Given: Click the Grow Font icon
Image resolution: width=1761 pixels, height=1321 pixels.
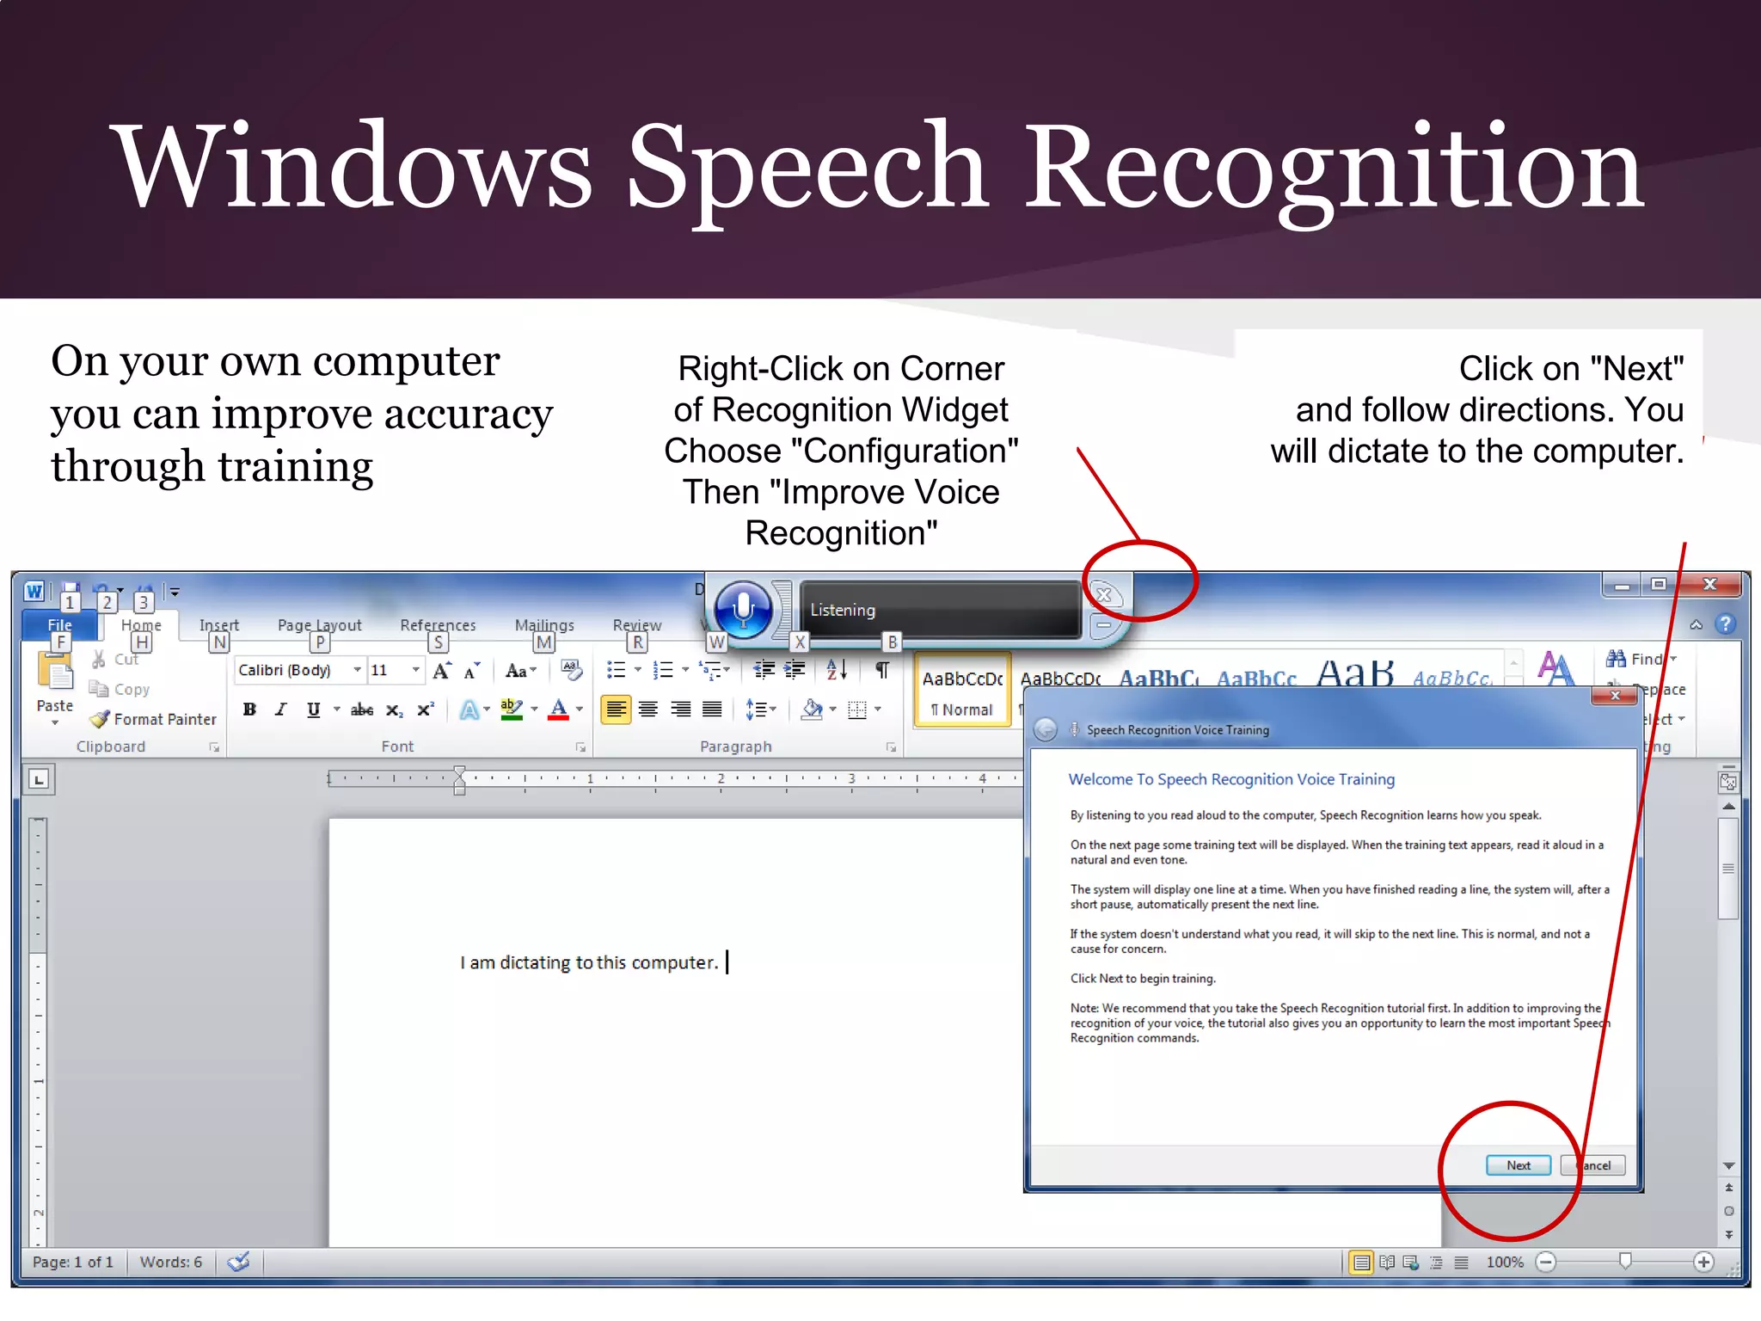Looking at the screenshot, I should click(442, 671).
